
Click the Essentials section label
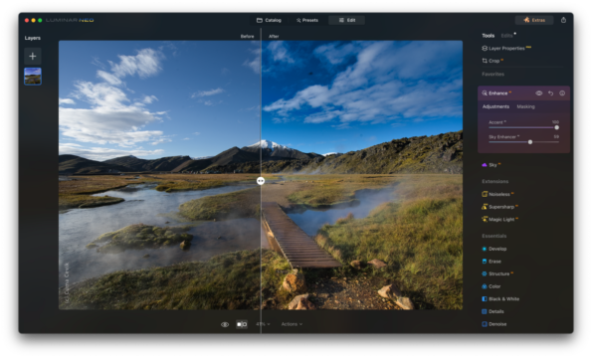pyautogui.click(x=493, y=236)
